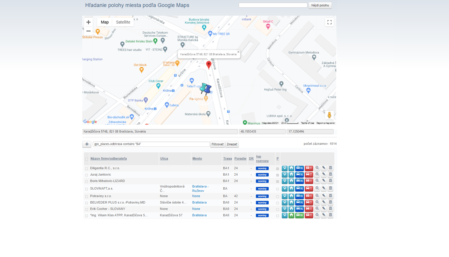Sort table by DR column
This screenshot has width=449, height=257.
tap(251, 158)
